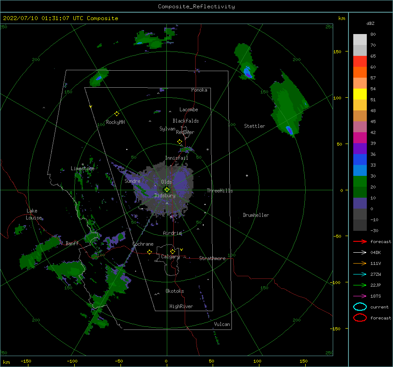
Task: Select the orange 111V arrow legend entry
Action: [360, 263]
